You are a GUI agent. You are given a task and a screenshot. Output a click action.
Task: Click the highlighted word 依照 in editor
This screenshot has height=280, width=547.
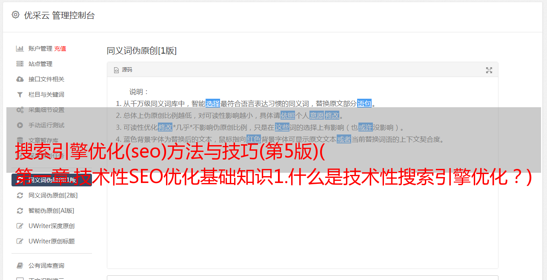[288, 115]
